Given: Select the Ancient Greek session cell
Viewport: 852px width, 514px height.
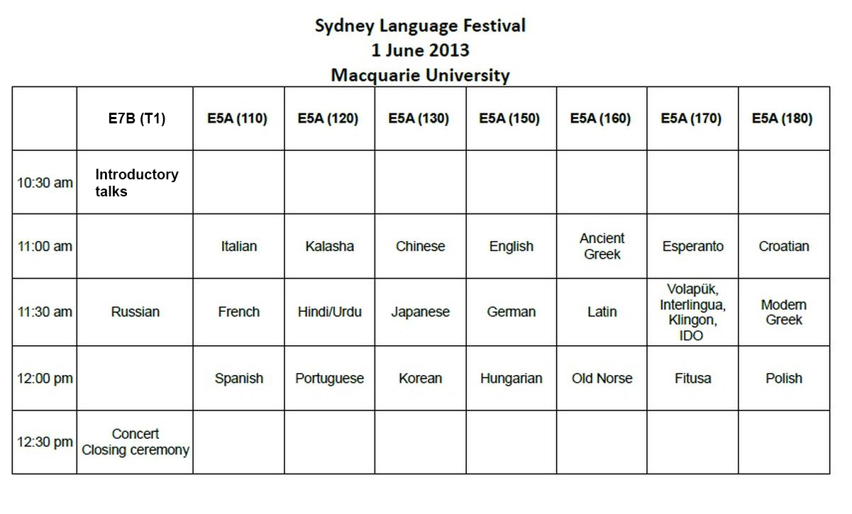Looking at the screenshot, I should (602, 246).
